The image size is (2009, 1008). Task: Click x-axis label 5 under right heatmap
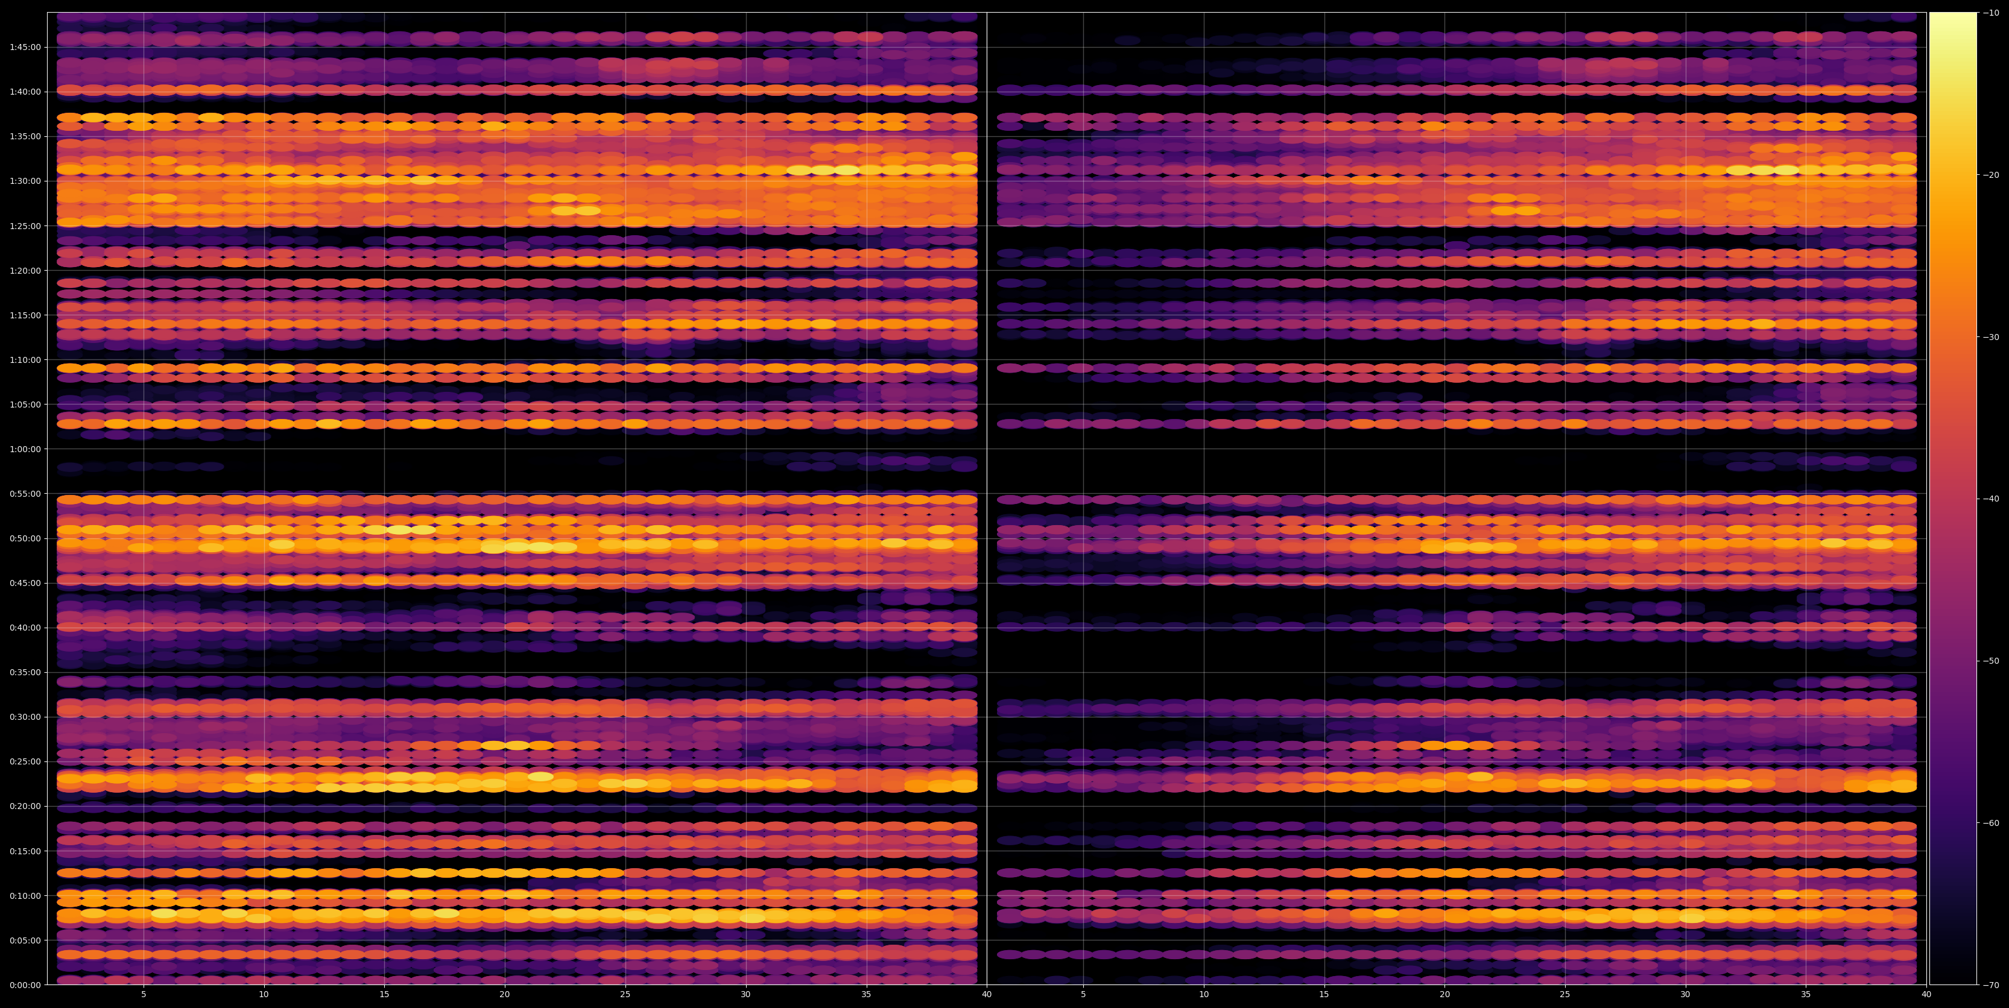coord(1083,995)
